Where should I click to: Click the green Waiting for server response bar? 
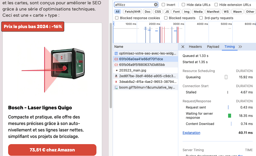tap(229, 116)
